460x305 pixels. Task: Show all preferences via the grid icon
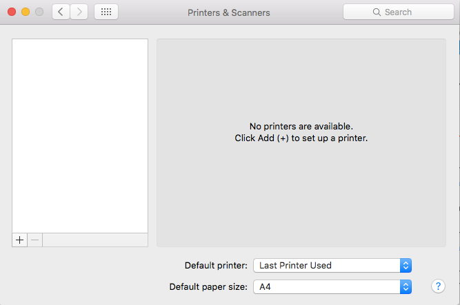pos(106,12)
